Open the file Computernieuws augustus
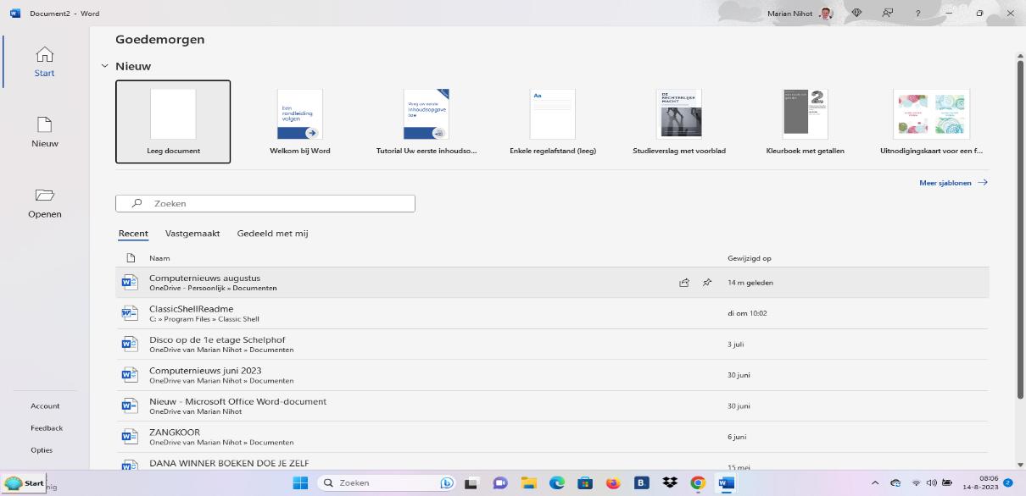Viewport: 1026px width, 496px height. click(552, 283)
